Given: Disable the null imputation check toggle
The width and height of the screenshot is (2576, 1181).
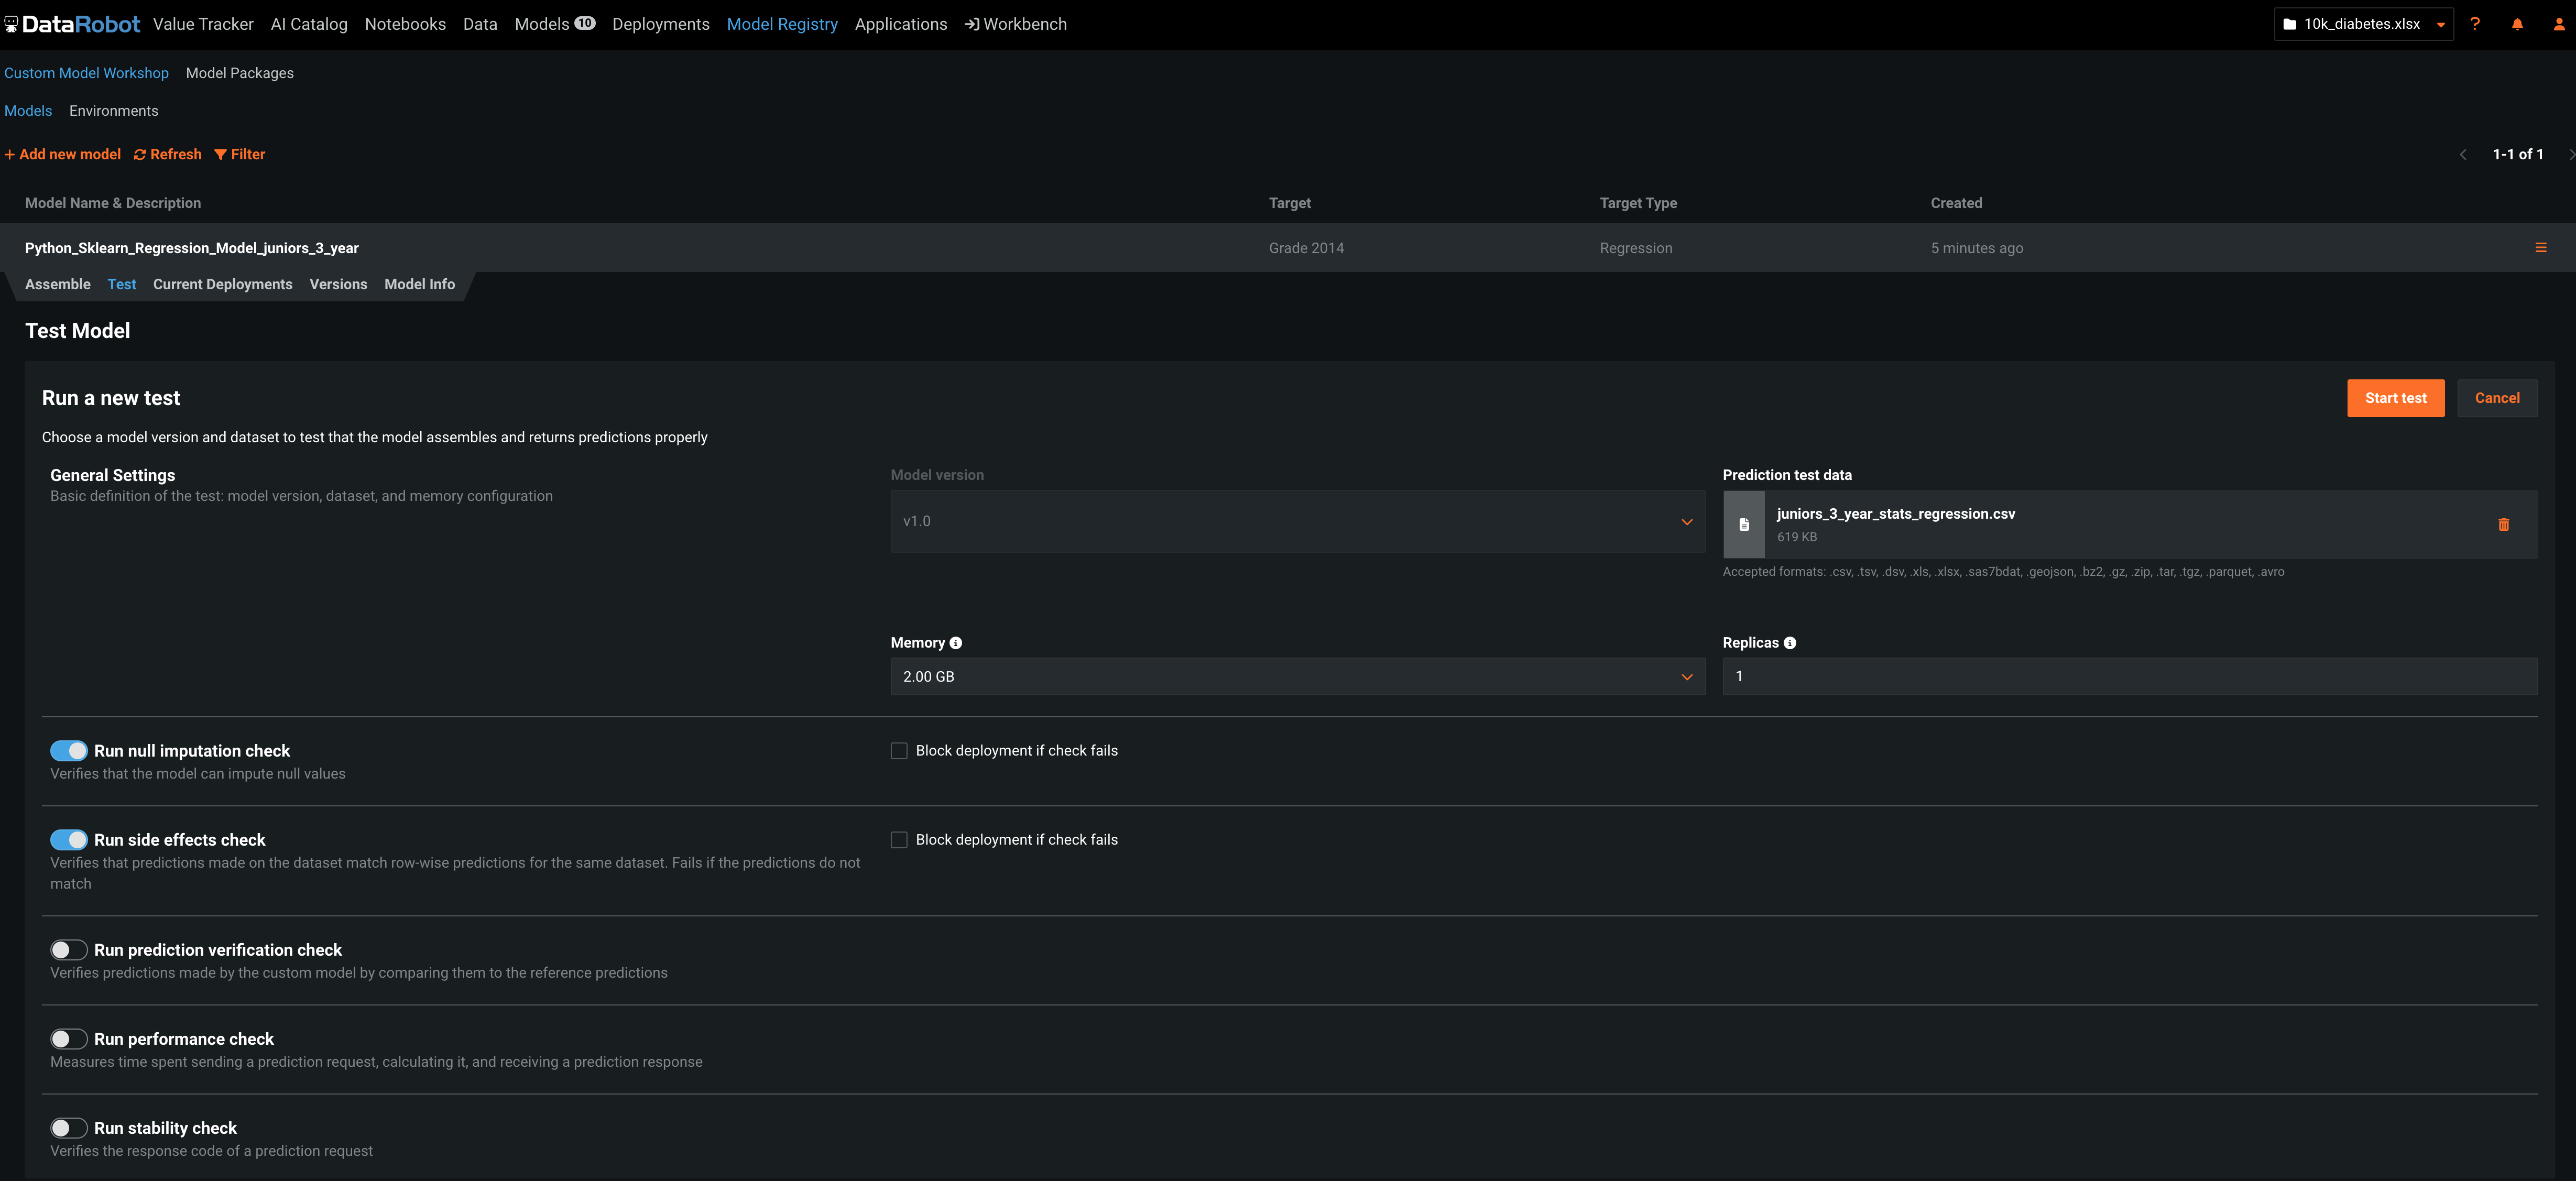Looking at the screenshot, I should 69,751.
